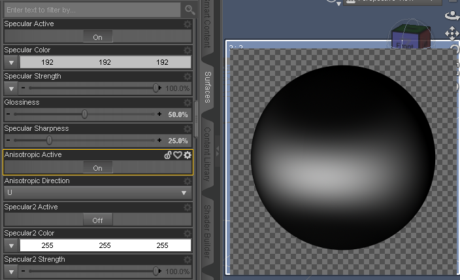Click the viewport orbit camera icon
Screen dimensions: 460x280
[x=452, y=15]
